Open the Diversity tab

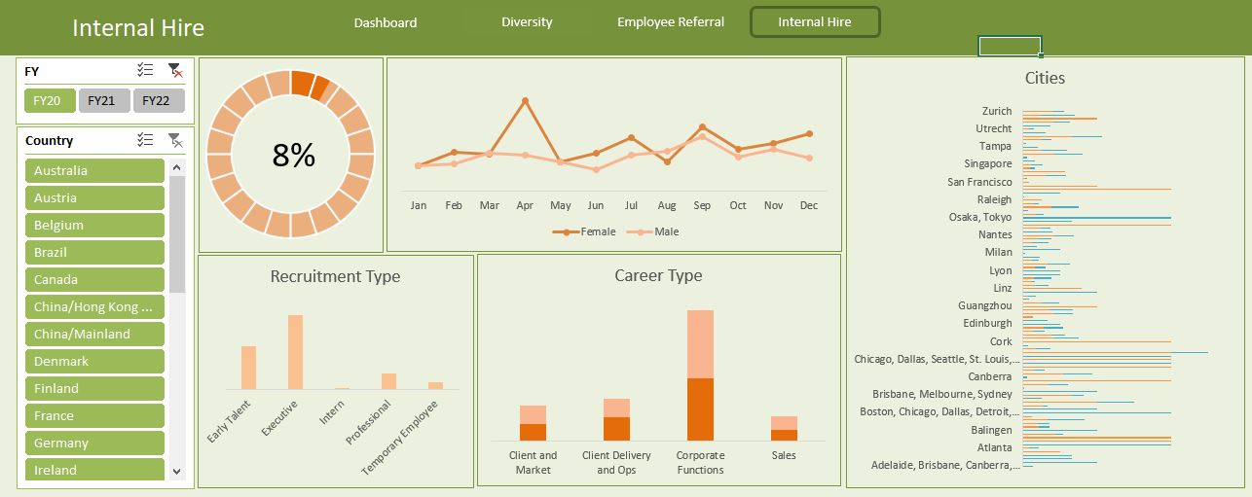527,21
